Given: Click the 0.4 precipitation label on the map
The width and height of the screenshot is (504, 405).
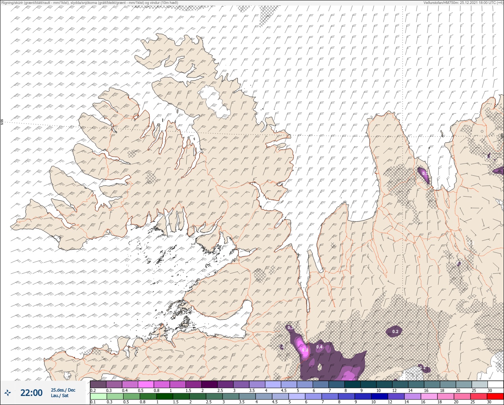Looking at the screenshot, I should coord(319,347).
